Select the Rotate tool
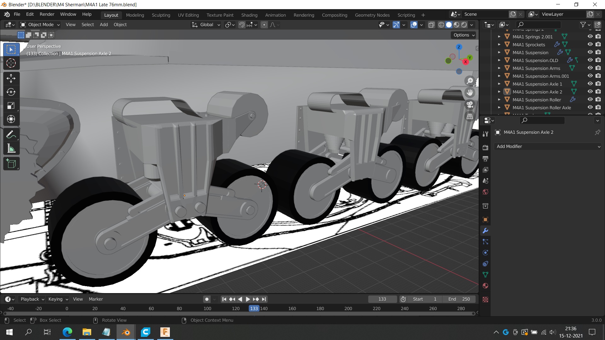The width and height of the screenshot is (605, 340). coord(11,92)
